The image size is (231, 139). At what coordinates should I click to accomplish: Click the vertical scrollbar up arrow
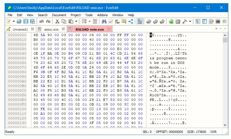tap(225, 35)
